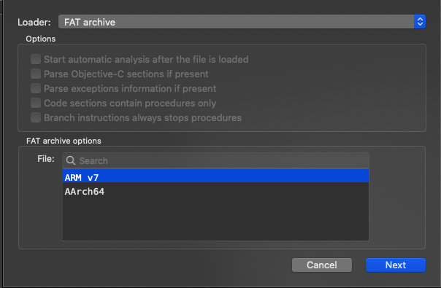Click the Options group heading
441x288 pixels.
point(40,39)
